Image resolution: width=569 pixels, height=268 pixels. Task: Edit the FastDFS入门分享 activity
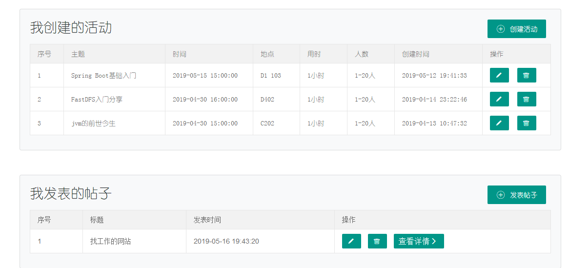pos(499,99)
